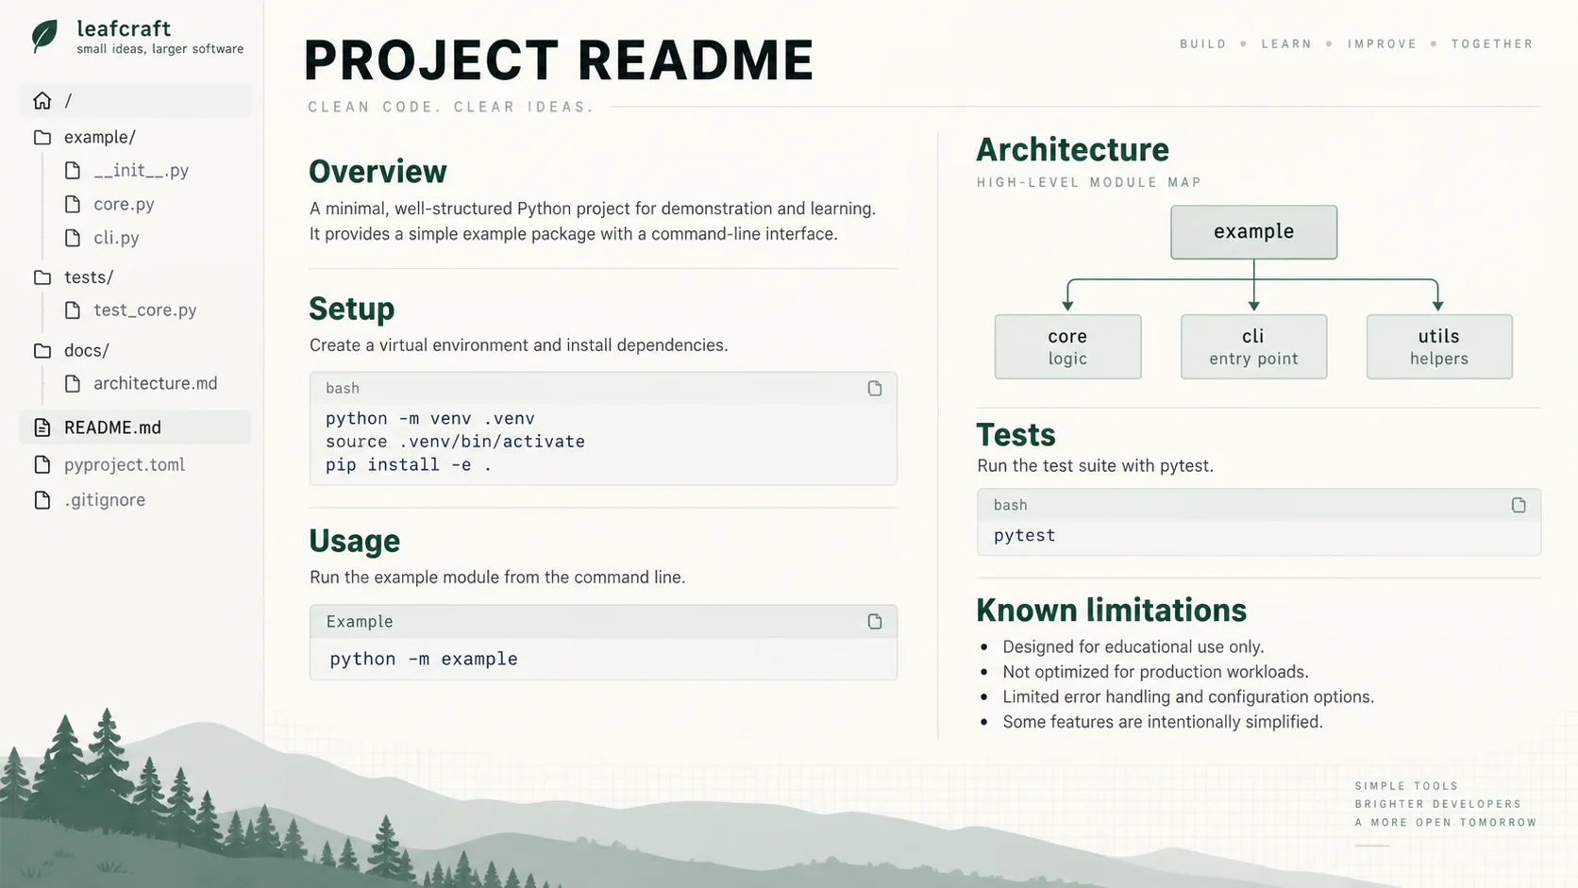Copy the Setup bash code block
The image size is (1578, 888).
click(875, 389)
